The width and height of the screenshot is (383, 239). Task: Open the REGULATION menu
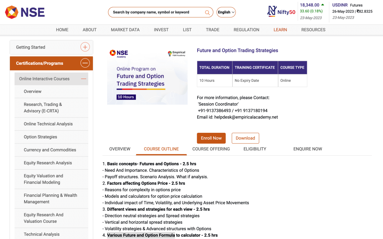click(246, 30)
